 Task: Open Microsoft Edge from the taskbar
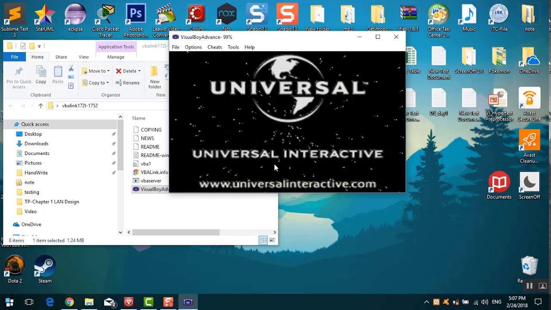click(x=50, y=302)
